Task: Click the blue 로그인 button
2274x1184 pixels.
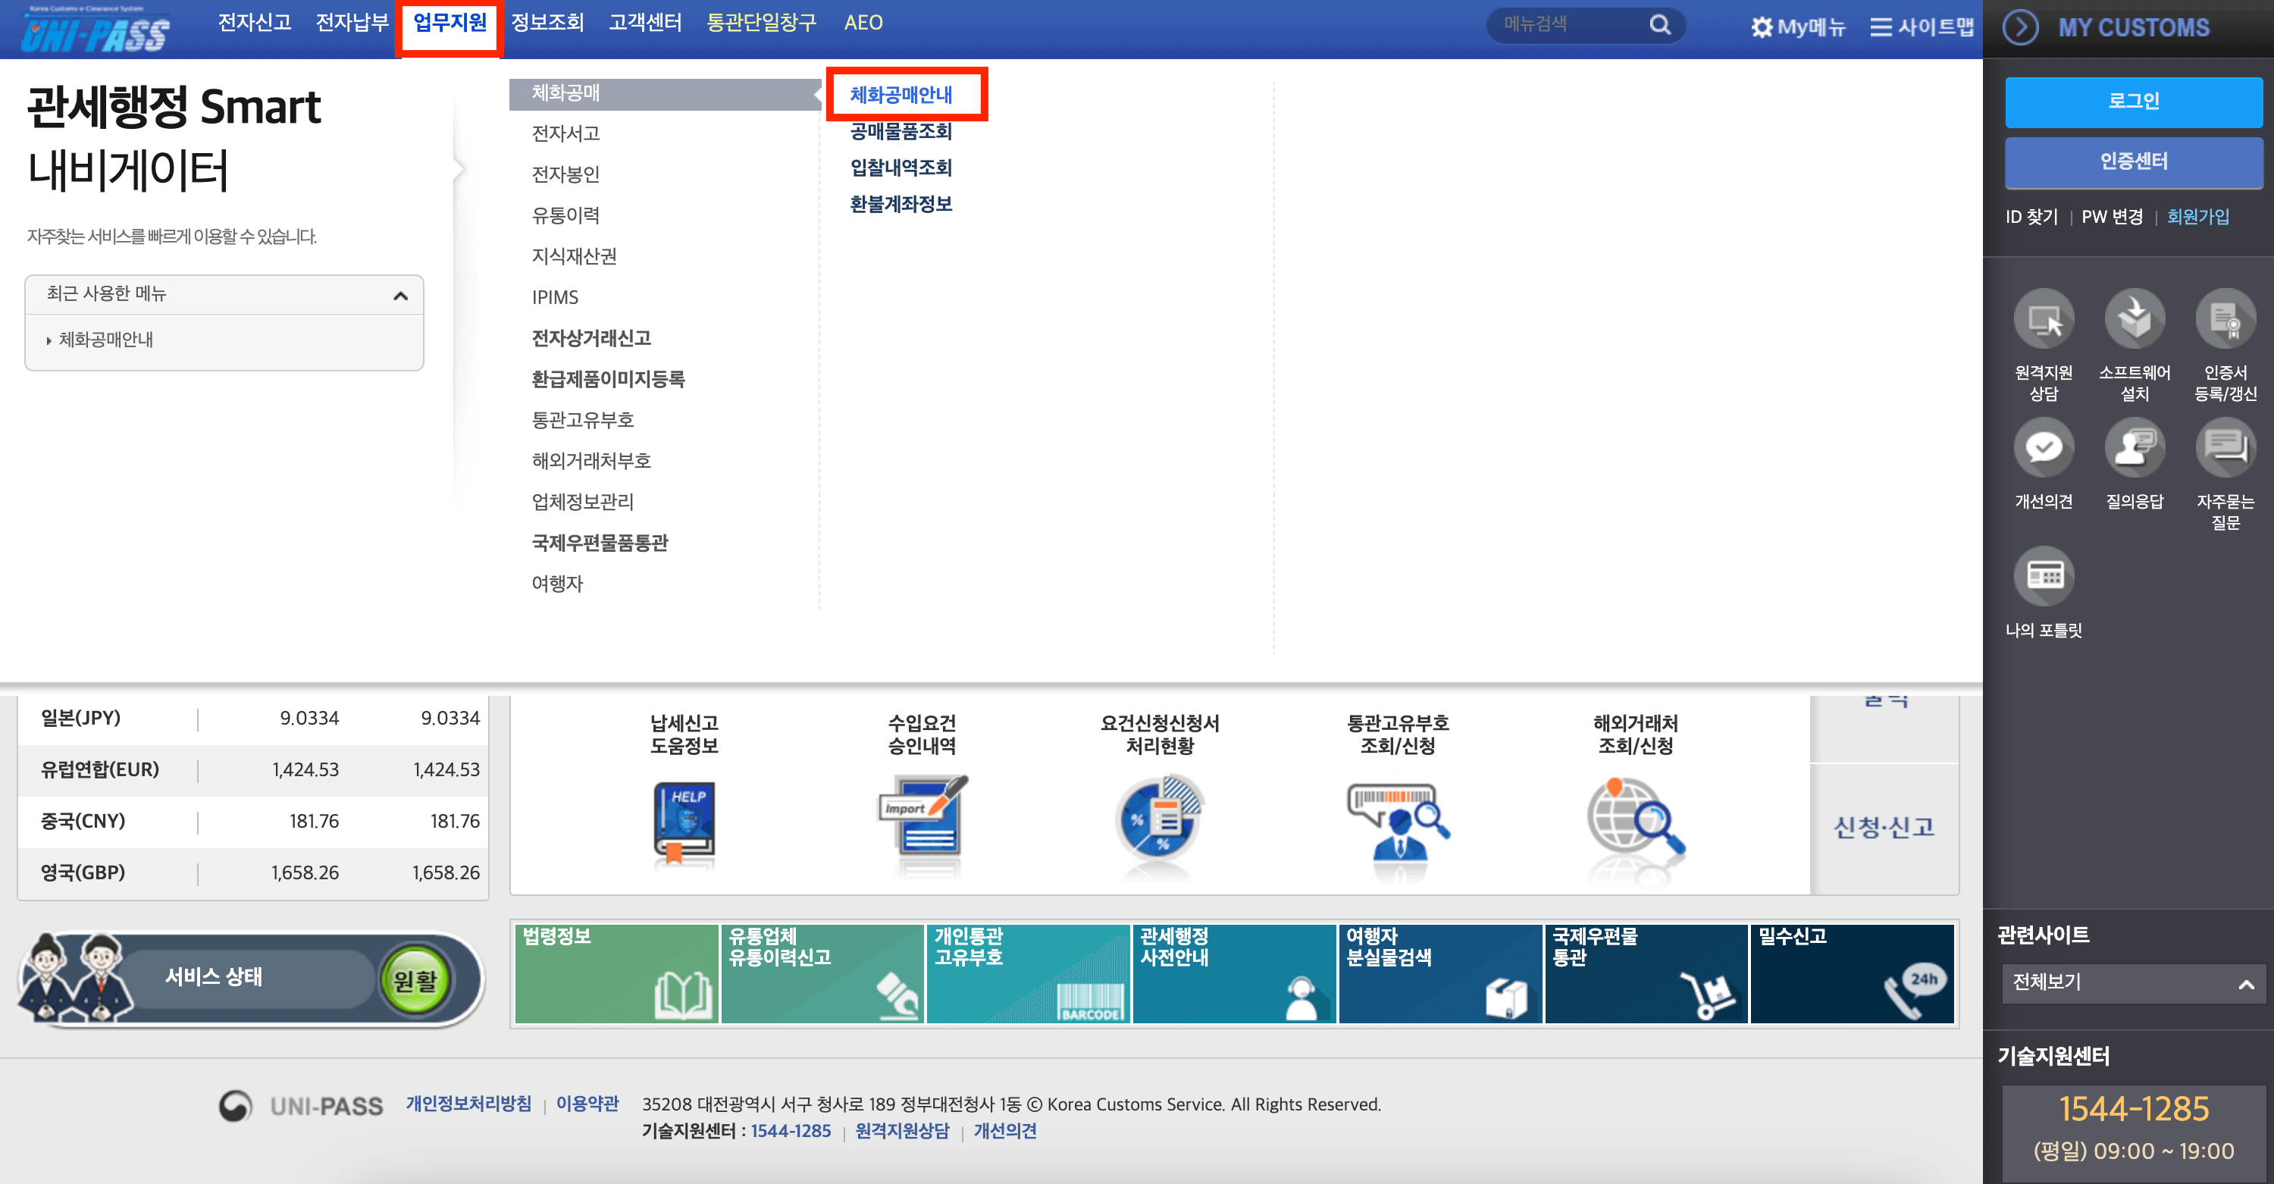Action: tap(2133, 102)
